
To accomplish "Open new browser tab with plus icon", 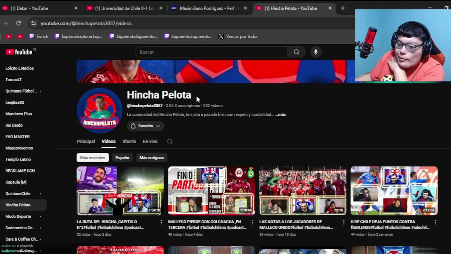I will click(343, 8).
